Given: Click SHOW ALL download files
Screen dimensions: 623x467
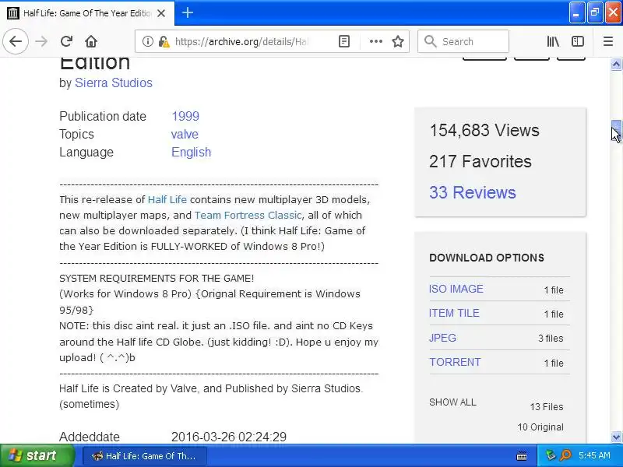Looking at the screenshot, I should tap(452, 402).
